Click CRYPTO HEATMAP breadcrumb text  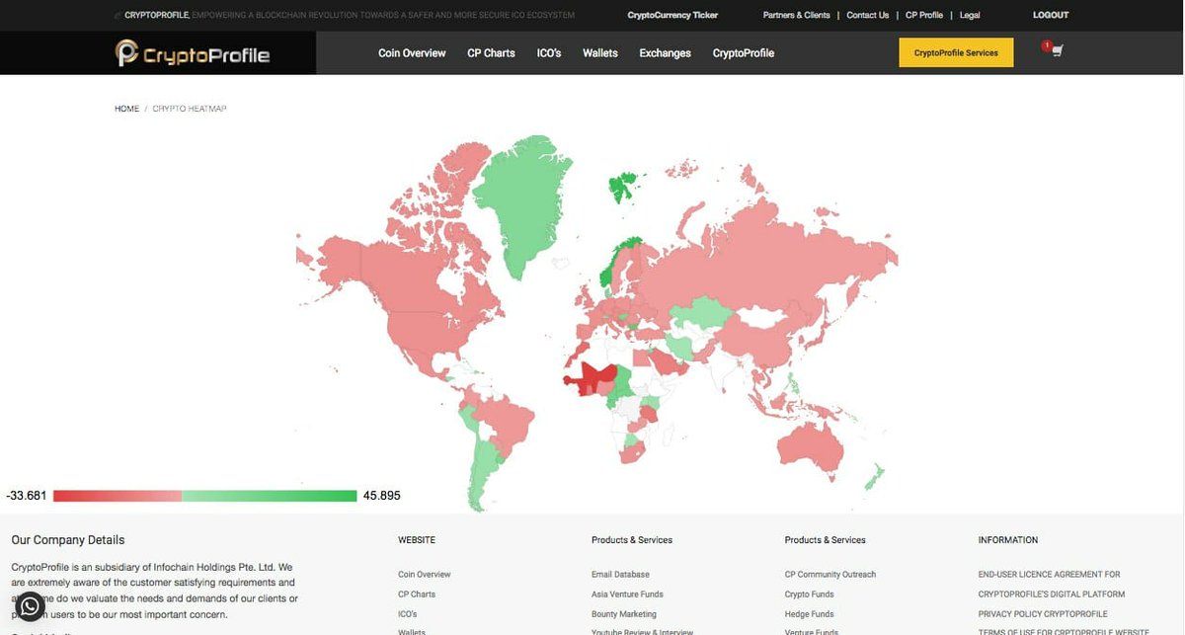(190, 109)
